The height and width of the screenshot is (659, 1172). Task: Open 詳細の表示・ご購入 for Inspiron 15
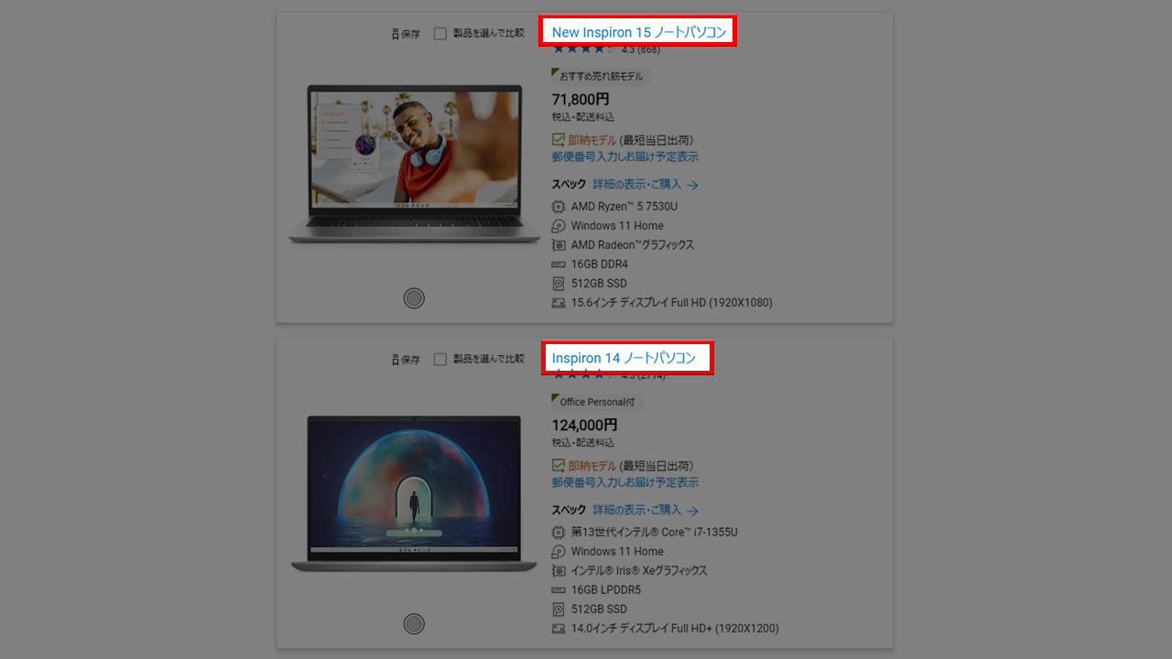[x=646, y=184]
